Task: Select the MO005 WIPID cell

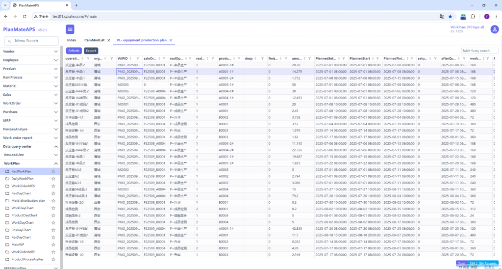Action: pyautogui.click(x=129, y=84)
